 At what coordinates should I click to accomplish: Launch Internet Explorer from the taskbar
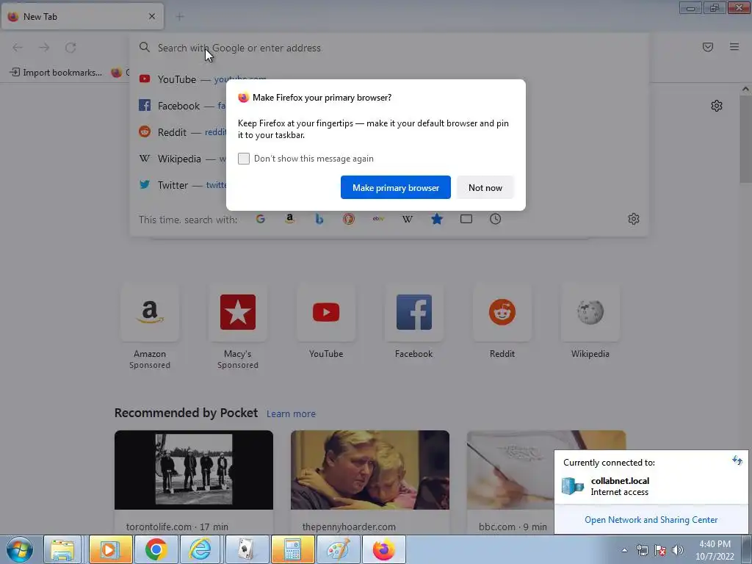pos(200,549)
